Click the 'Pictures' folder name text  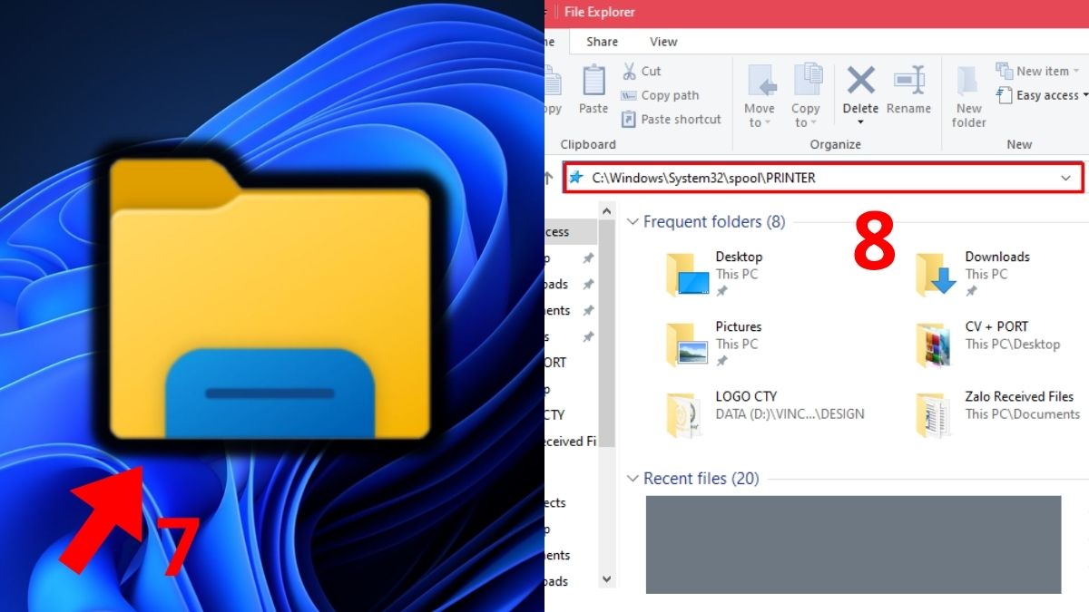[739, 326]
